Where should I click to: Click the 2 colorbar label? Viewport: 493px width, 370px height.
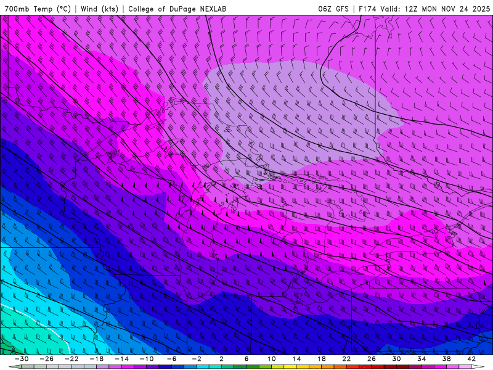[221, 359]
